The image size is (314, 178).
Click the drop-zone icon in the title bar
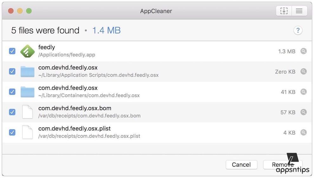[x=284, y=11]
